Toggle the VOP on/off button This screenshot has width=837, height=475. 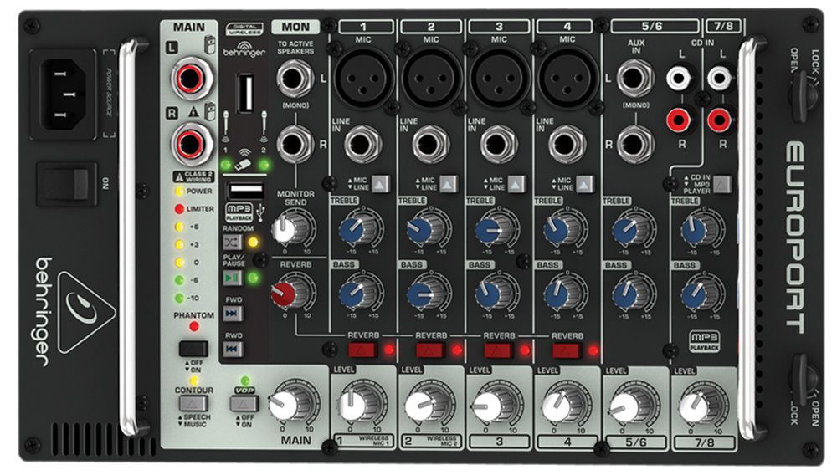244,404
